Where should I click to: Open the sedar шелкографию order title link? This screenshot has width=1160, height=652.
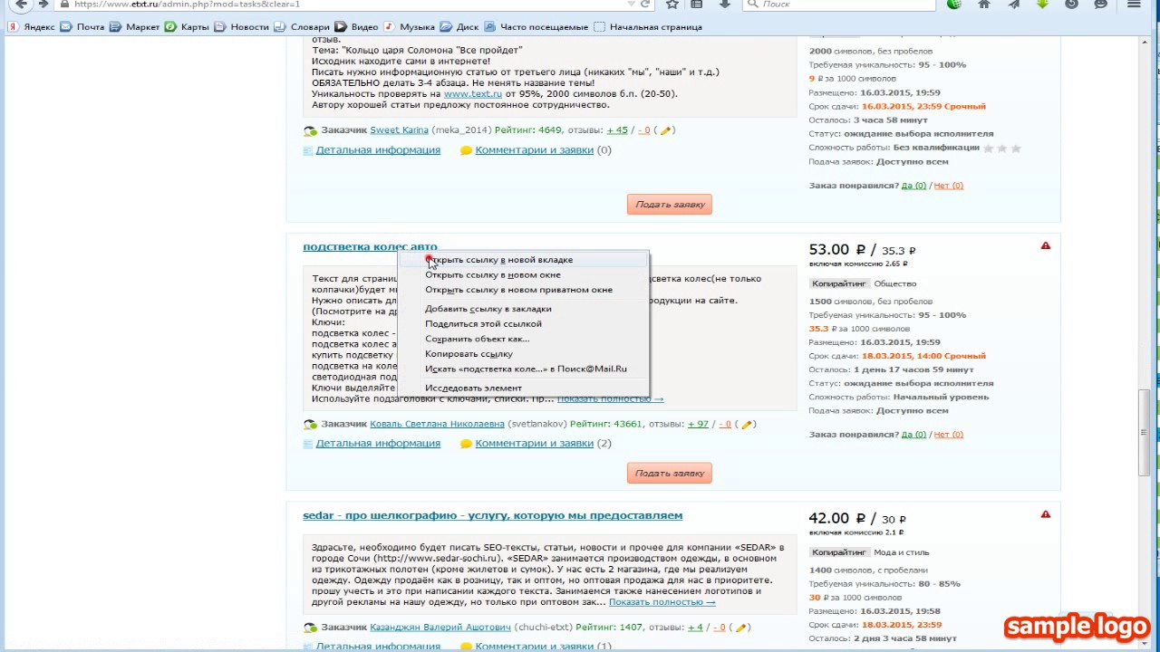pyautogui.click(x=492, y=515)
